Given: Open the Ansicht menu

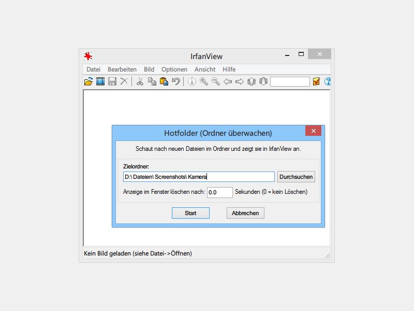Looking at the screenshot, I should [205, 69].
